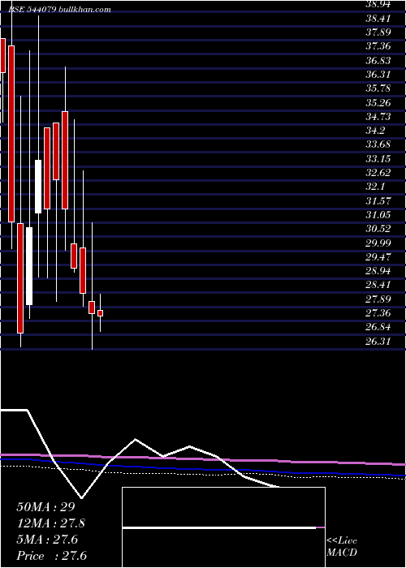Click the 33.15 price axis label
Screen dimensions: 406x568
(378, 159)
